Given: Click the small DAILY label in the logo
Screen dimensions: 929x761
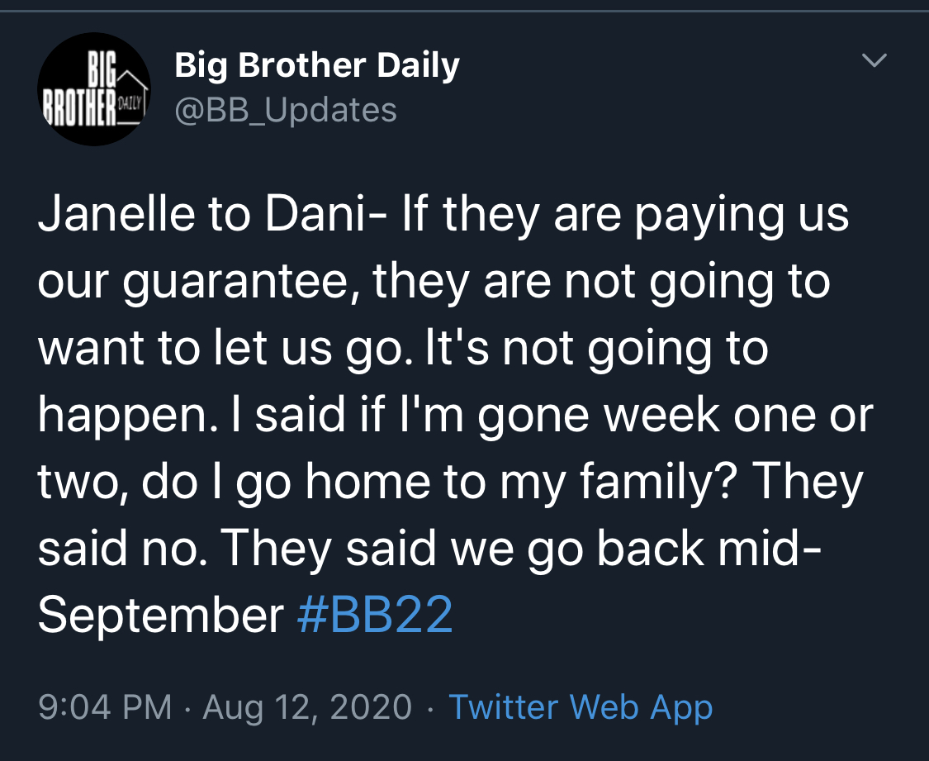Looking at the screenshot, I should pyautogui.click(x=130, y=104).
